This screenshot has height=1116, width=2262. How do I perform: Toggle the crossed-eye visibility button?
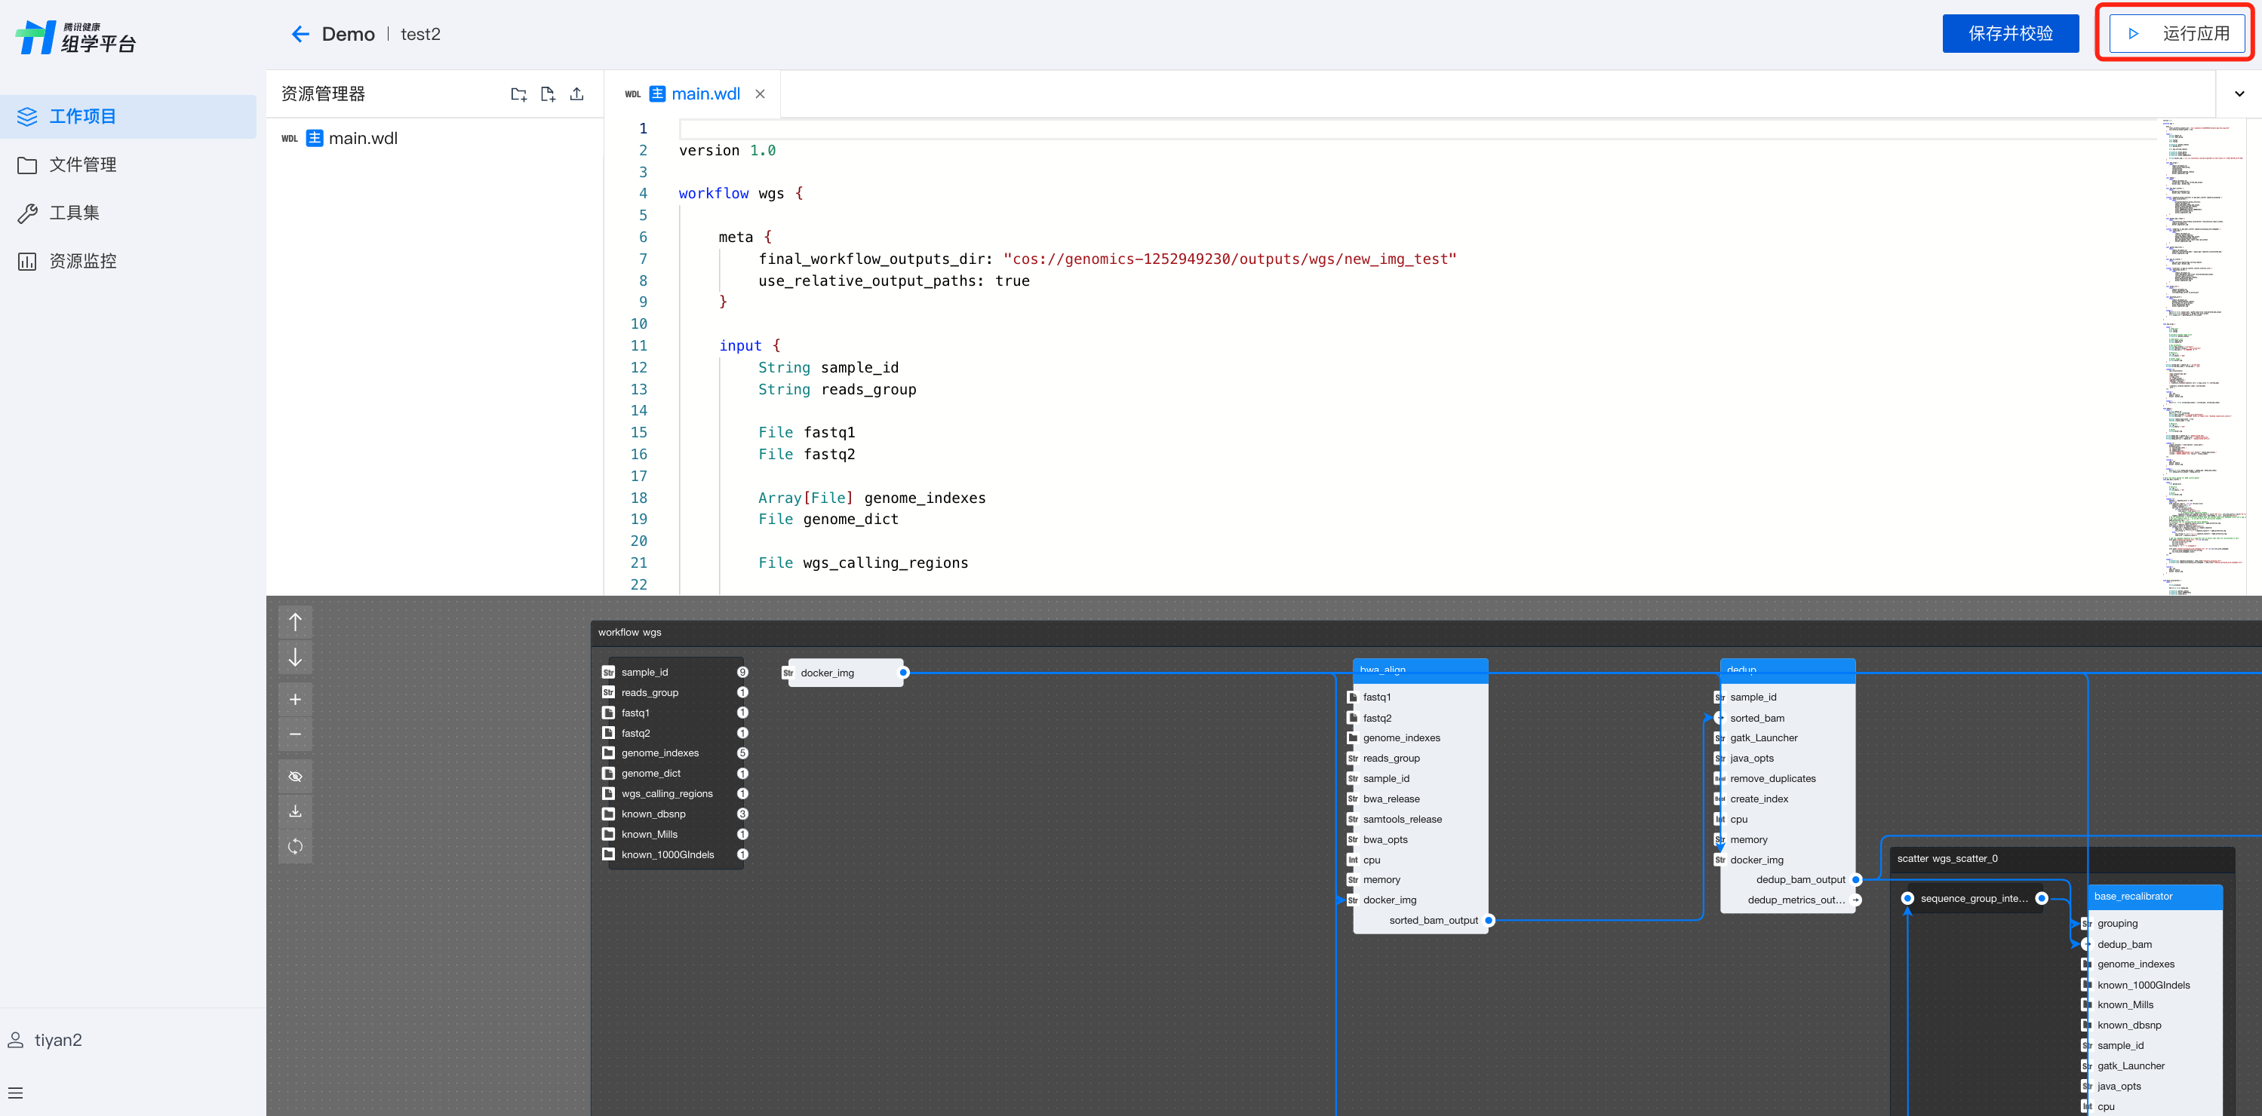coord(295,777)
